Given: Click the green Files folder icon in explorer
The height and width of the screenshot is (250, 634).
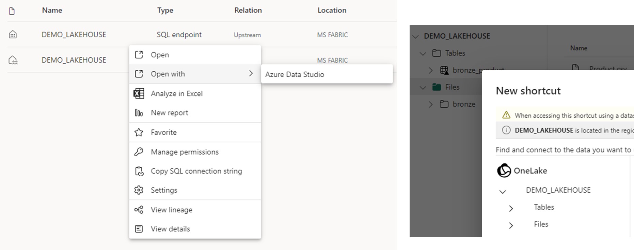Looking at the screenshot, I should pos(437,87).
